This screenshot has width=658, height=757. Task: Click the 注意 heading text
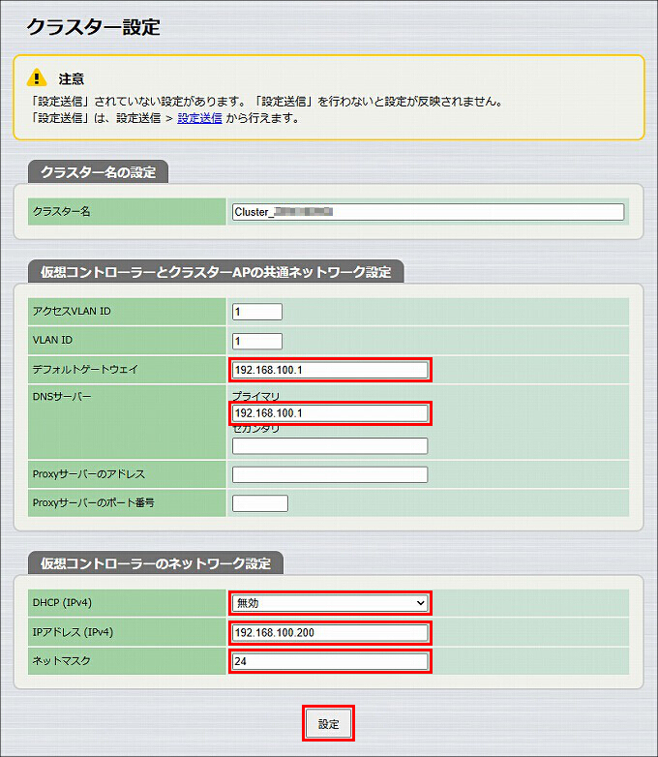coord(71,78)
